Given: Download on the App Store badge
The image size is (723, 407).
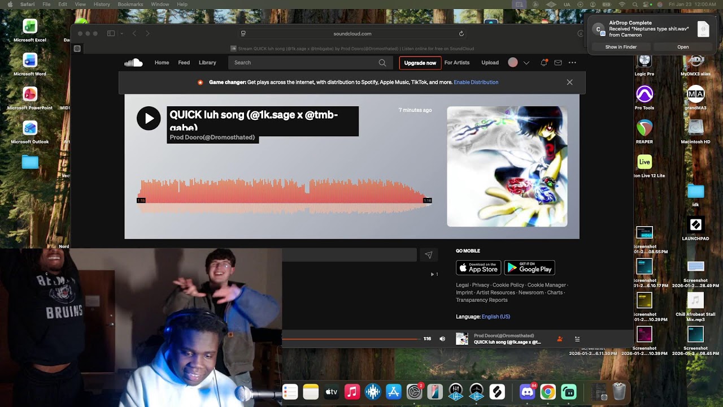Looking at the screenshot, I should tap(478, 268).
